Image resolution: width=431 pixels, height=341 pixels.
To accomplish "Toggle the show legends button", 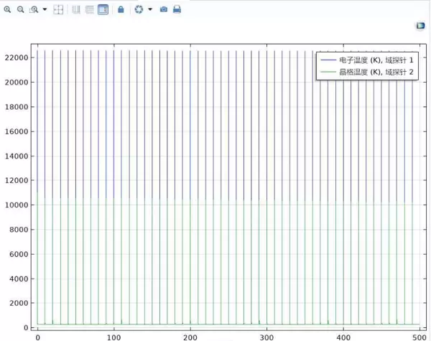I will point(103,10).
